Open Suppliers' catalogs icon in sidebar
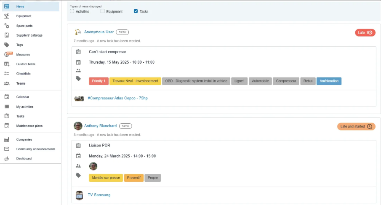This screenshot has height=205, width=381. pos(7,35)
